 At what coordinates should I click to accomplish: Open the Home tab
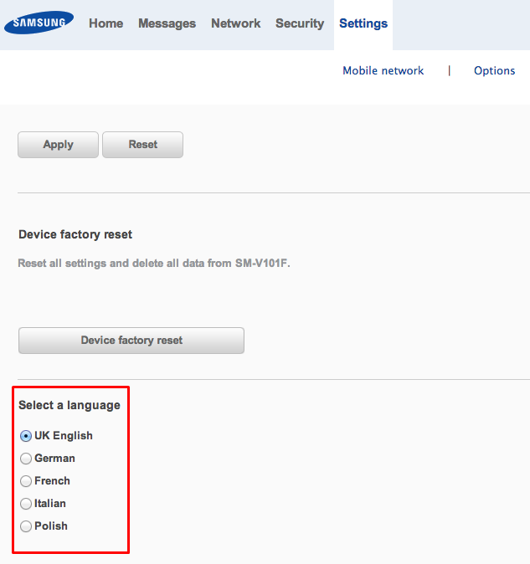click(105, 23)
